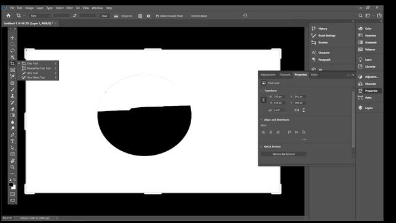Viewport: 396px width, 223px height.
Task: Select the Clone Stamp tool
Action: click(x=12, y=96)
